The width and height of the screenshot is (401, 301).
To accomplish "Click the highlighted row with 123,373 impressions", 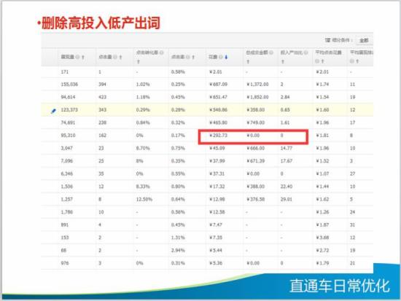I will pos(207,110).
